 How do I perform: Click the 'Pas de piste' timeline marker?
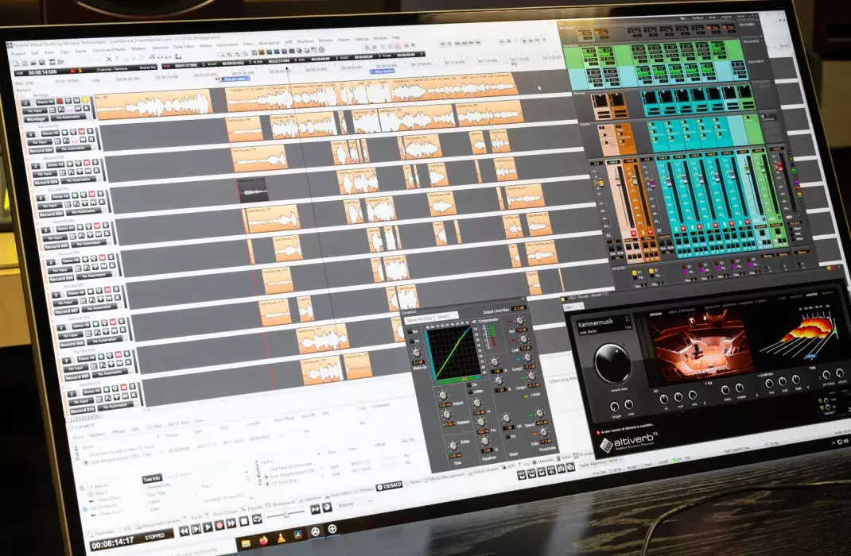(235, 79)
